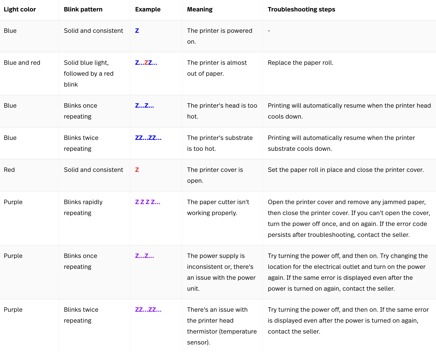Select the "Example" column header
The width and height of the screenshot is (436, 352).
pos(148,10)
